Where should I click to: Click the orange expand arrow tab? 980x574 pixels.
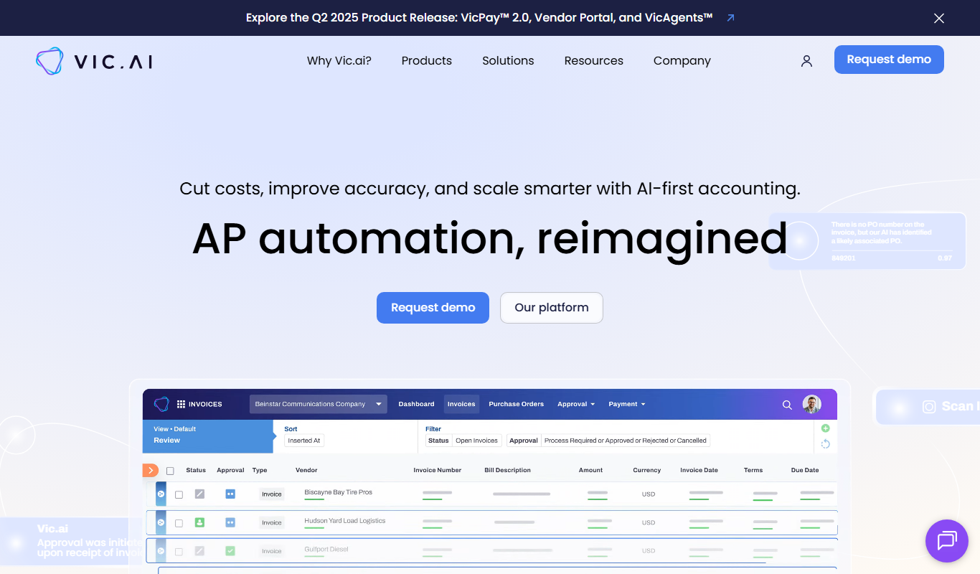coord(151,470)
